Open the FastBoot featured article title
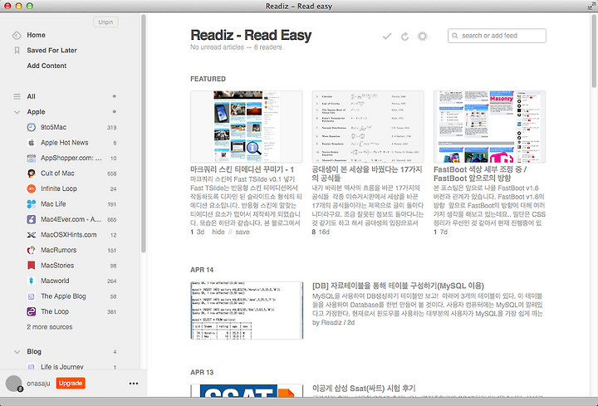The height and width of the screenshot is (406, 598). [x=480, y=174]
